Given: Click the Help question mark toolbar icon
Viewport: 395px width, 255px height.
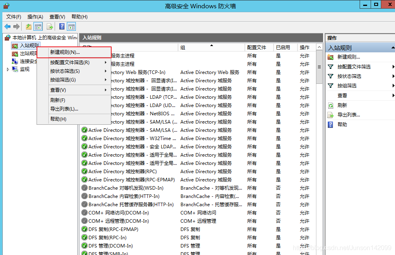Looking at the screenshot, I should [x=62, y=26].
